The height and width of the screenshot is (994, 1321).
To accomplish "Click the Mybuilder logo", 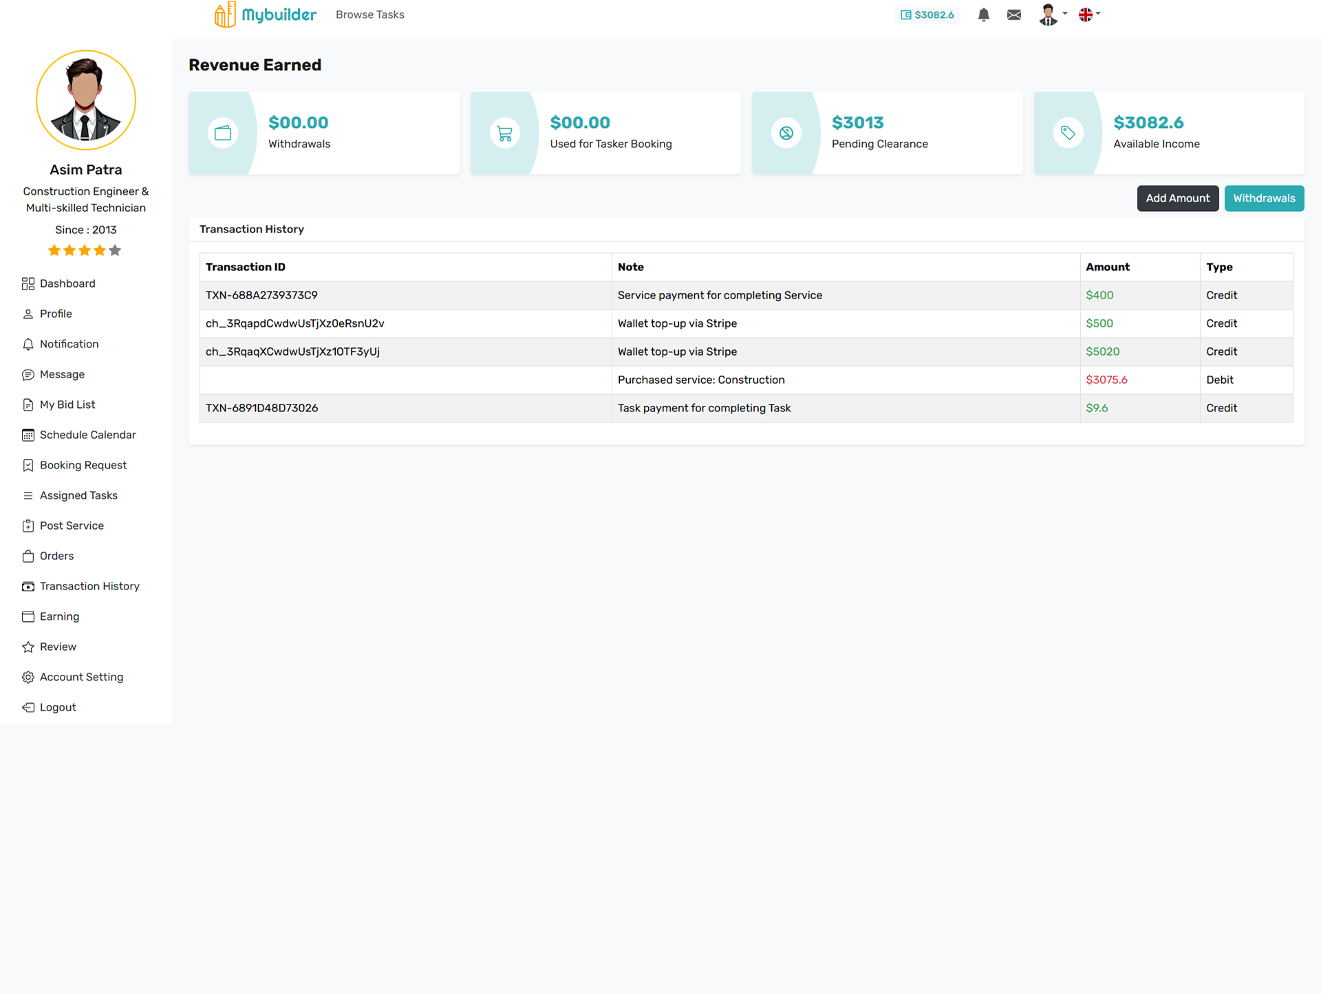I will (265, 14).
